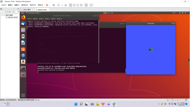Click the turtle in the TurtleSim window

tap(151, 50)
